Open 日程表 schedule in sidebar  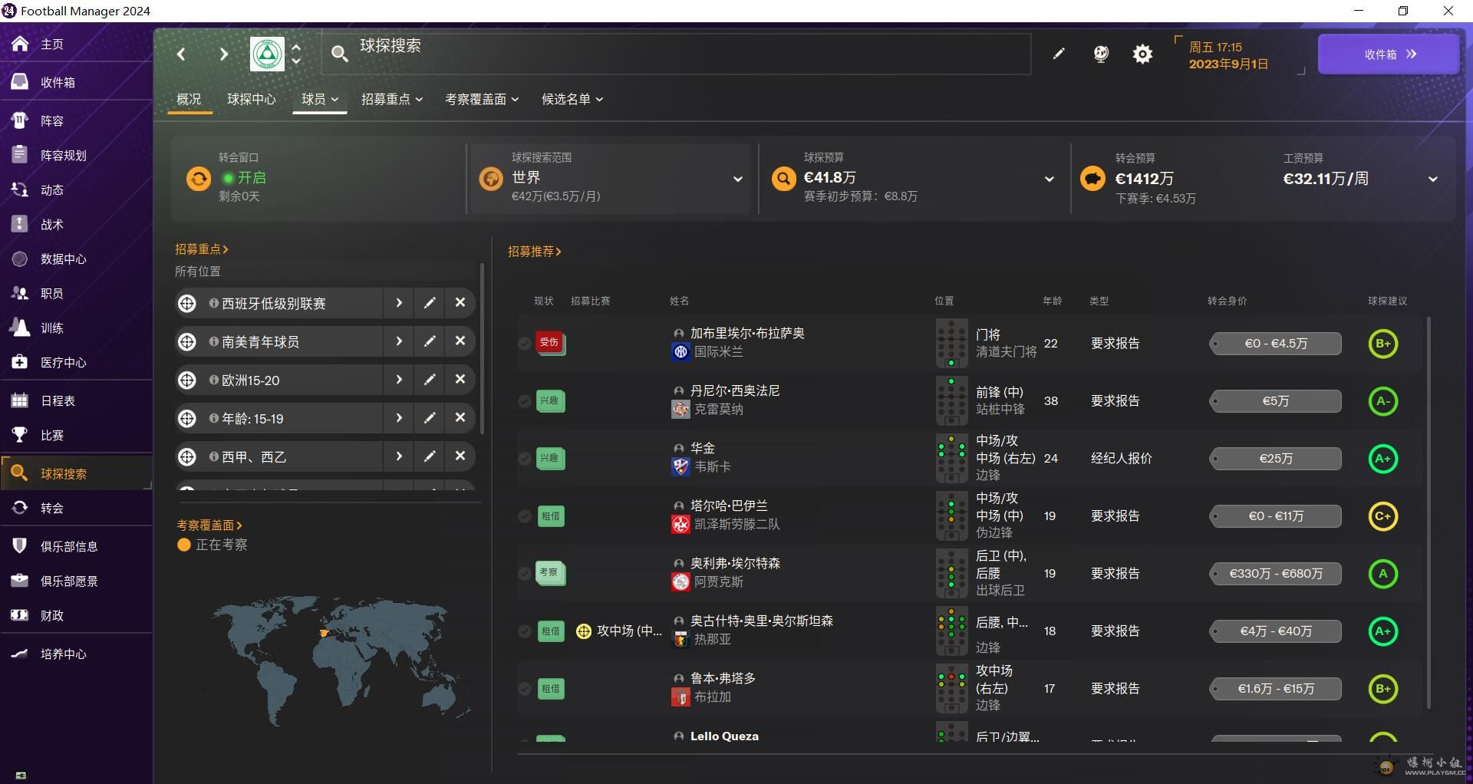click(x=77, y=400)
